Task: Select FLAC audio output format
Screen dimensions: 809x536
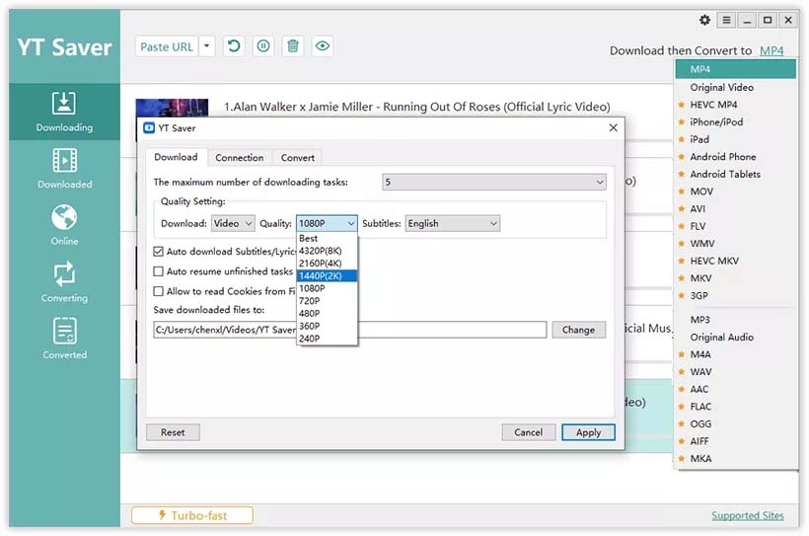Action: (x=736, y=407)
